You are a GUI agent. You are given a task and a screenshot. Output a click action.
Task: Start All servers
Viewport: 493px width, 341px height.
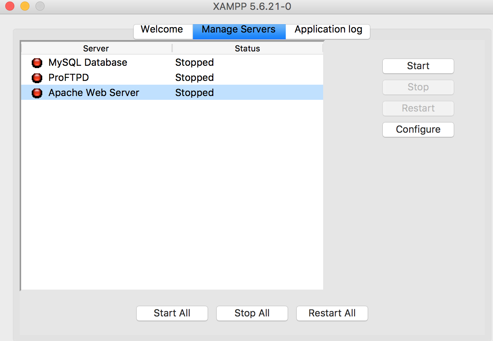click(172, 313)
